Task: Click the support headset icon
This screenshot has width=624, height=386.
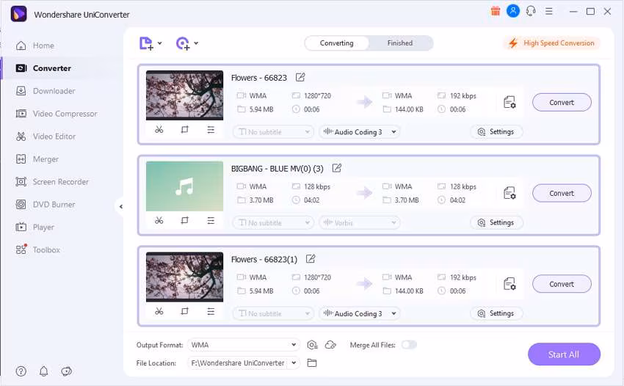Action: coord(531,11)
